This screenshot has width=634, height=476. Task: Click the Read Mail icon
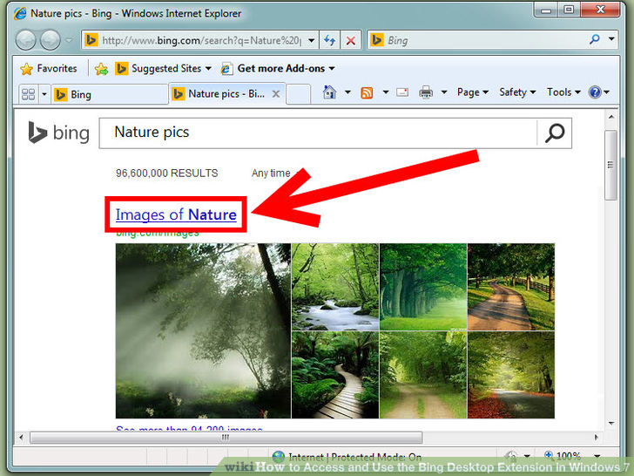[402, 92]
